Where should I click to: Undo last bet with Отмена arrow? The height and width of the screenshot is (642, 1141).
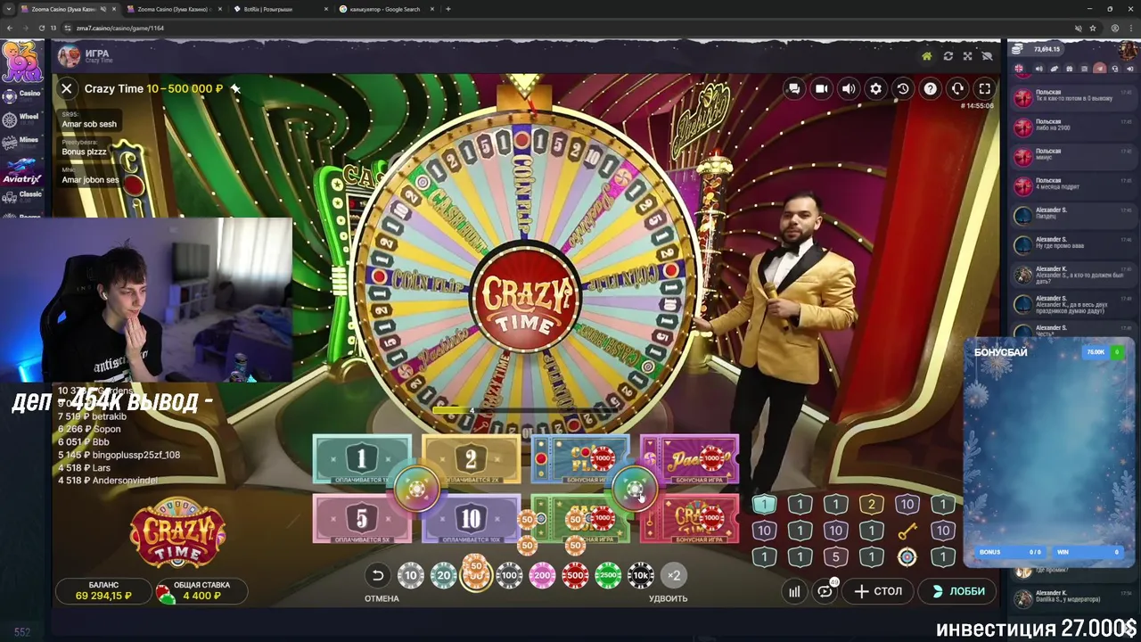click(x=378, y=575)
